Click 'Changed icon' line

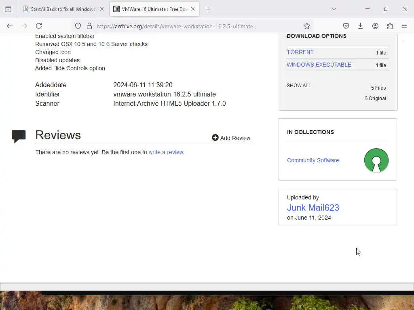click(x=53, y=52)
